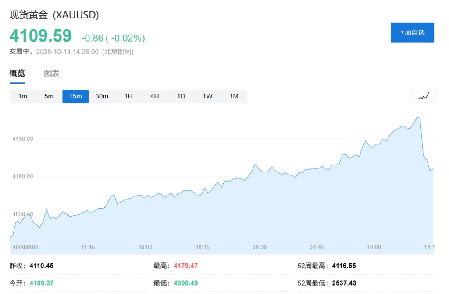
Task: Choose the 30m time interval
Action: pyautogui.click(x=102, y=96)
